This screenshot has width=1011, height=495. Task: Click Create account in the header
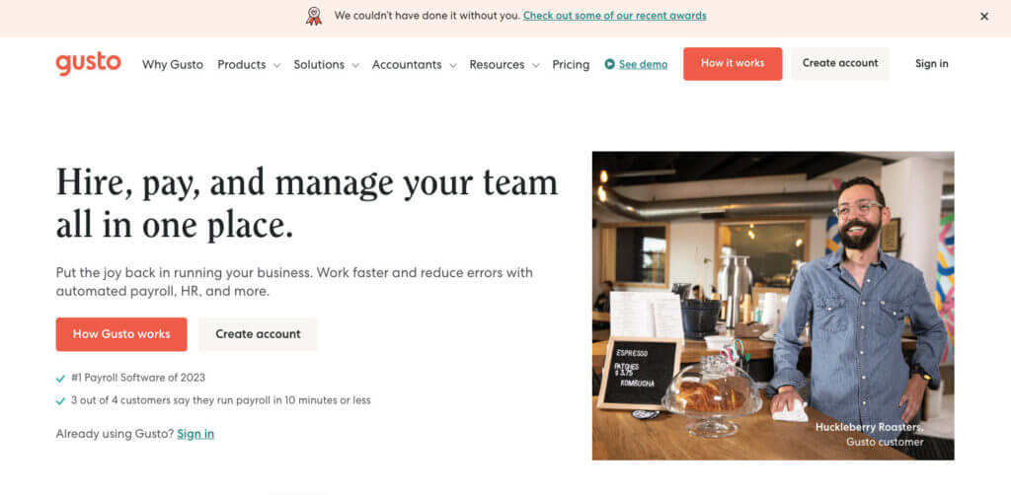[x=839, y=63]
